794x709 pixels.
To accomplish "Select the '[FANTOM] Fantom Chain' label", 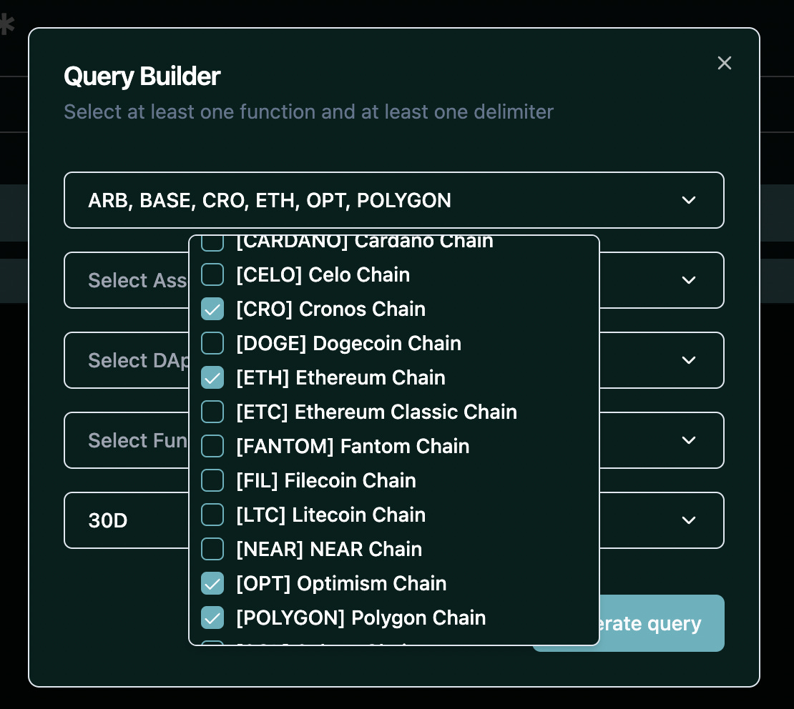I will [353, 447].
